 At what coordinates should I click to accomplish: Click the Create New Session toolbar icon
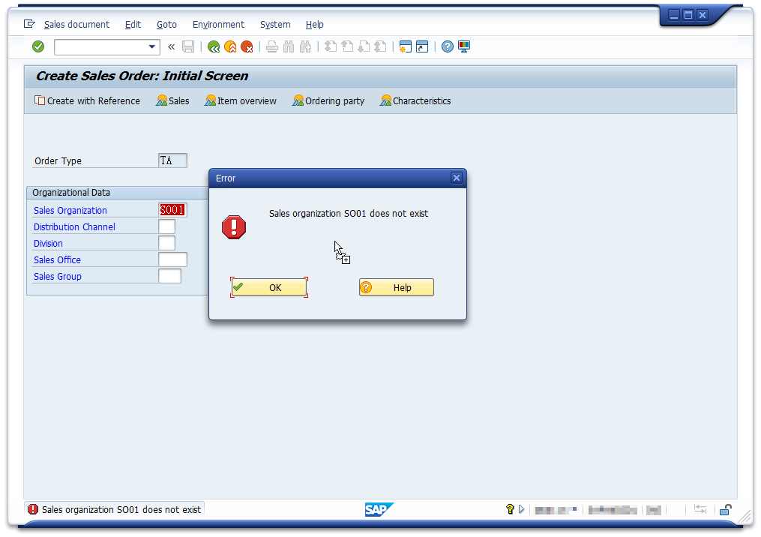point(406,46)
